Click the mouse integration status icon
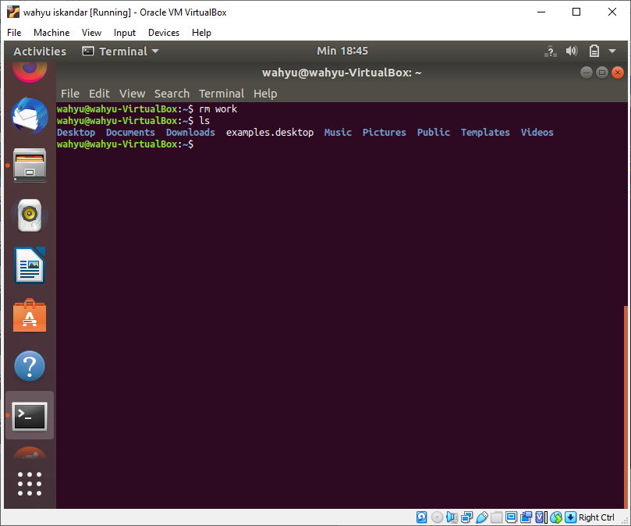The height and width of the screenshot is (526, 631). [x=556, y=517]
